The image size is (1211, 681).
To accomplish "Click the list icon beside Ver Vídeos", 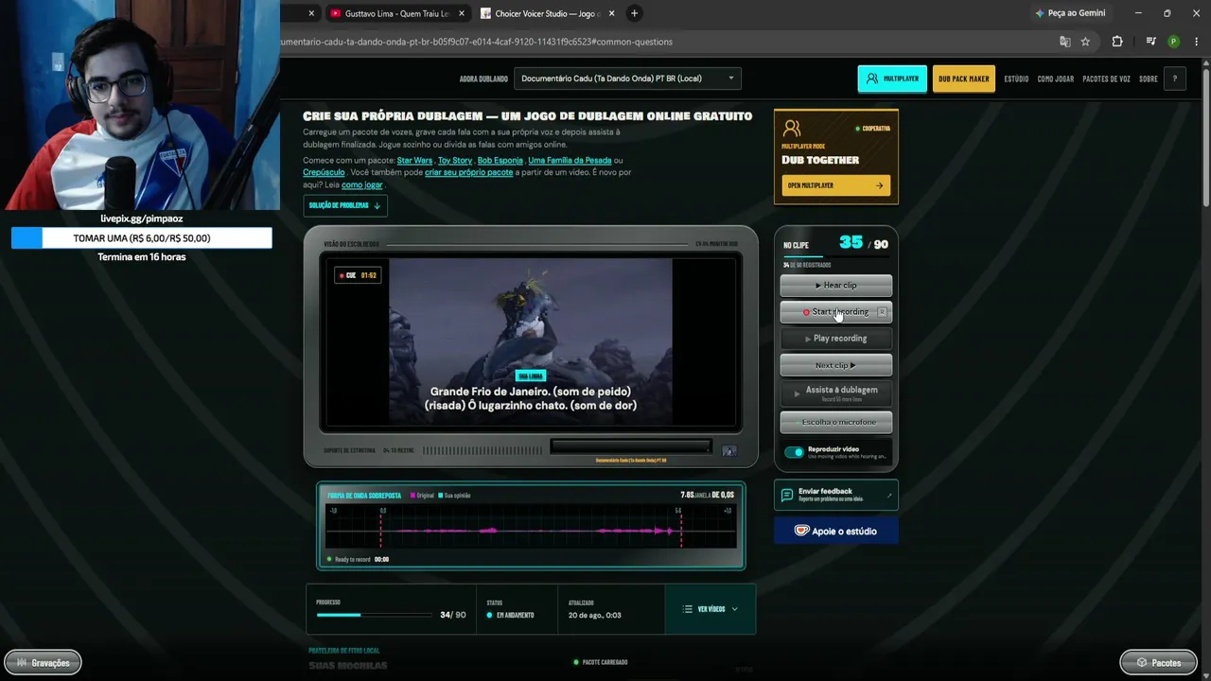I will (687, 609).
